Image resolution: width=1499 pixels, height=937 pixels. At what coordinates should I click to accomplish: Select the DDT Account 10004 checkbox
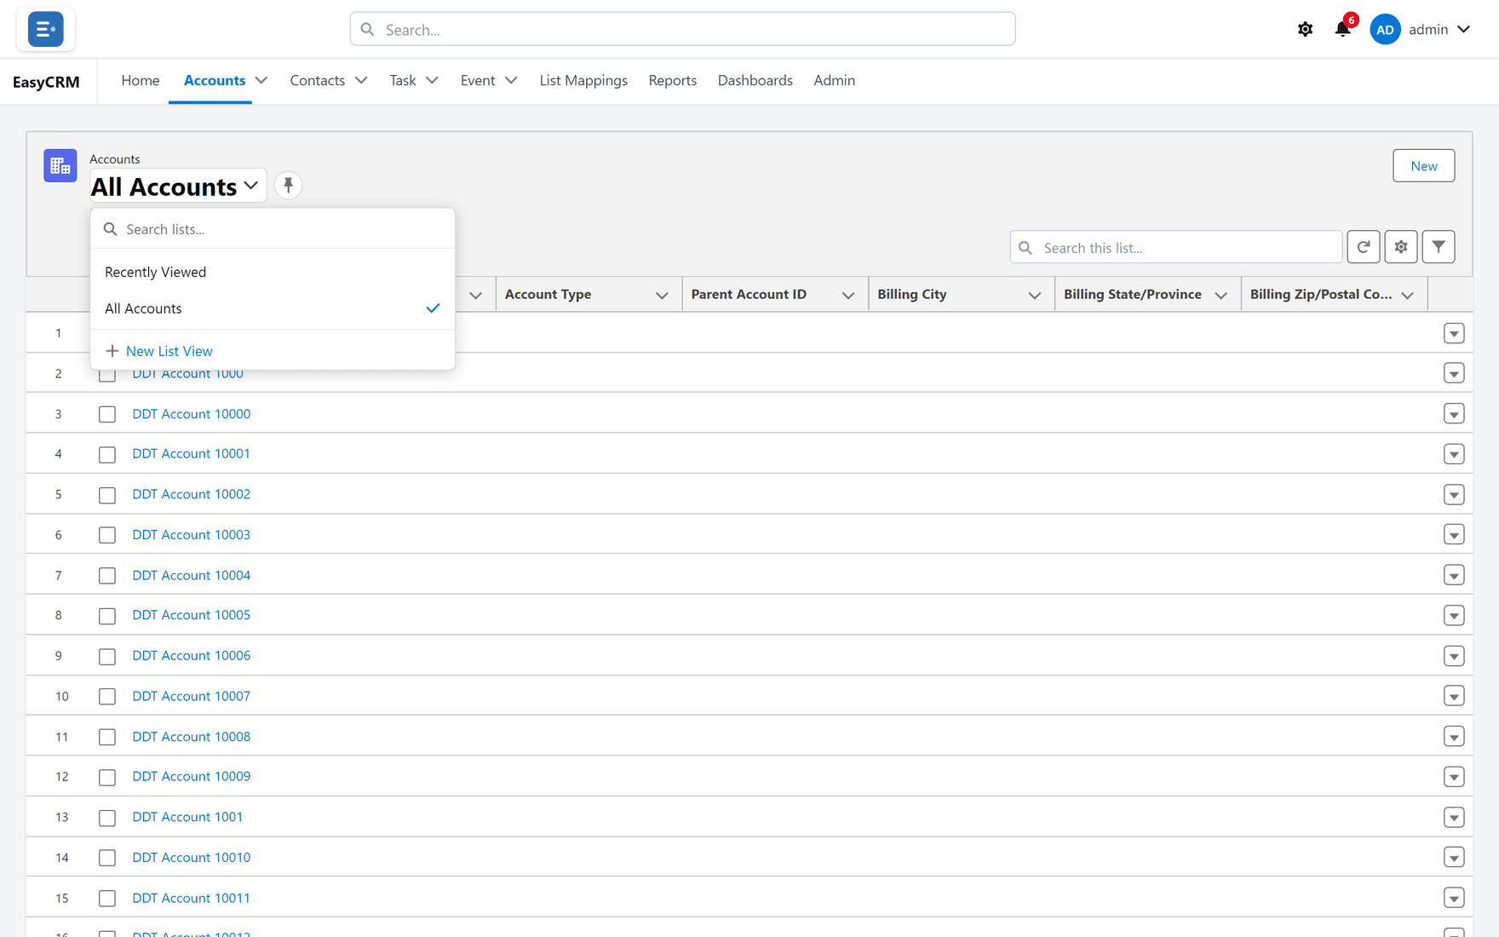click(x=107, y=576)
